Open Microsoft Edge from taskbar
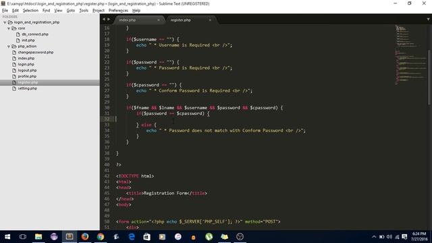432x243 pixels. point(132,237)
